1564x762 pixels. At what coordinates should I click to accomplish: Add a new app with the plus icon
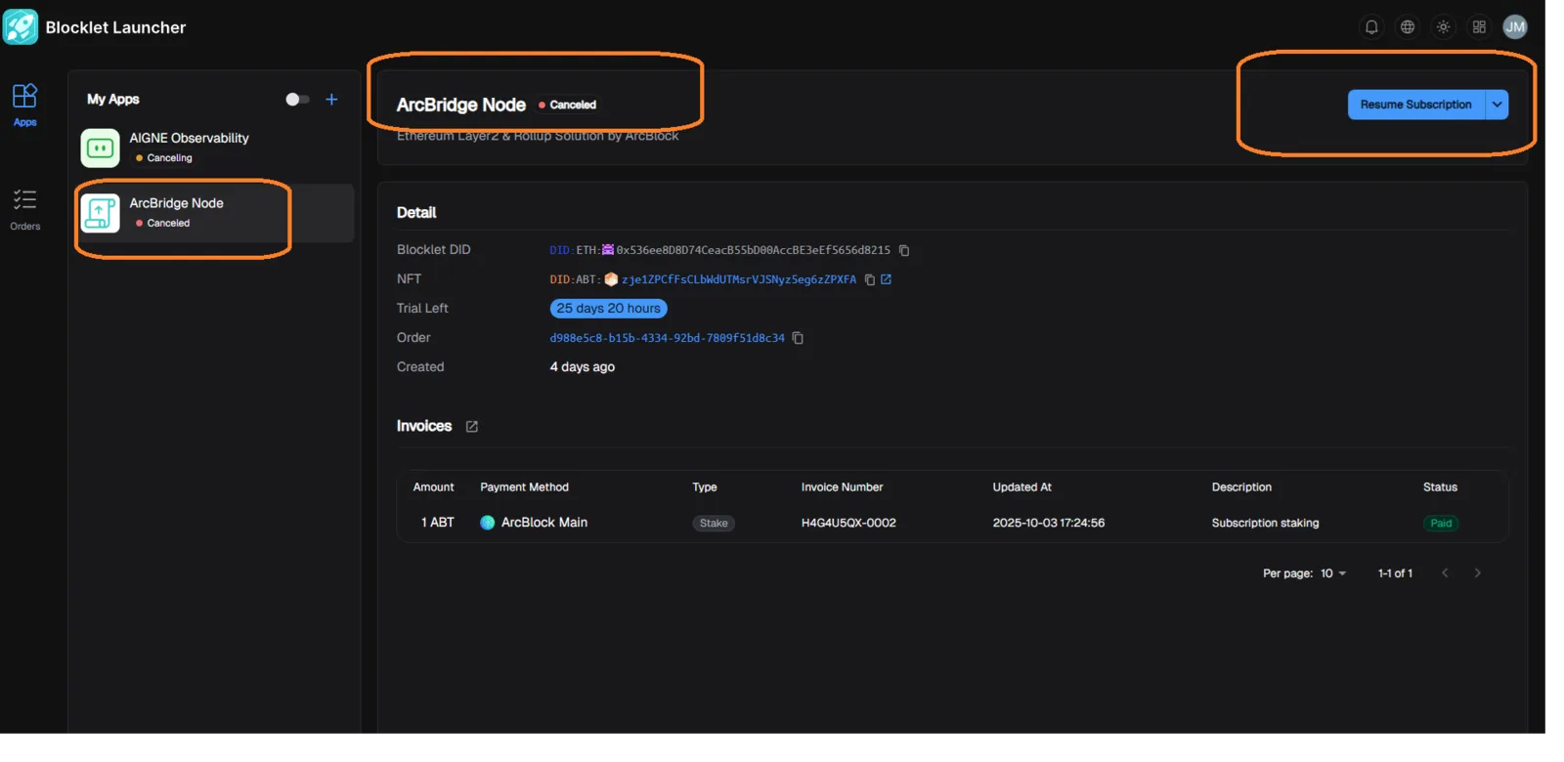point(331,99)
